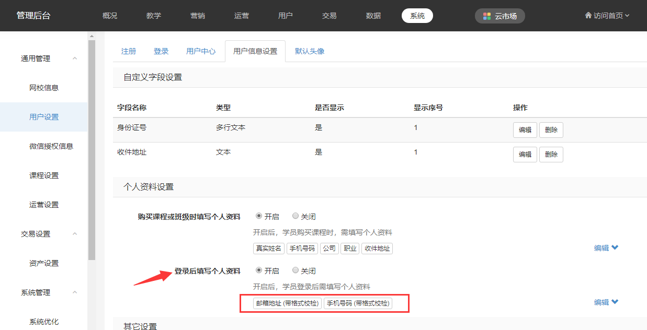Go to 营销 in top navigation
The image size is (647, 330).
pos(198,16)
